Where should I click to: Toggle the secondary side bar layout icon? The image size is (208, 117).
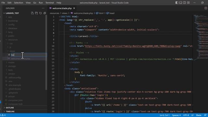(185, 3)
